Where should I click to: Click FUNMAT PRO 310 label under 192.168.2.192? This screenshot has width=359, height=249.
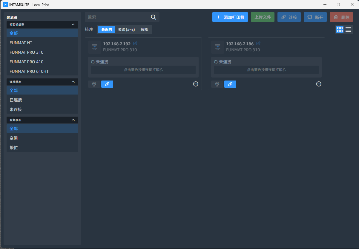coord(120,50)
